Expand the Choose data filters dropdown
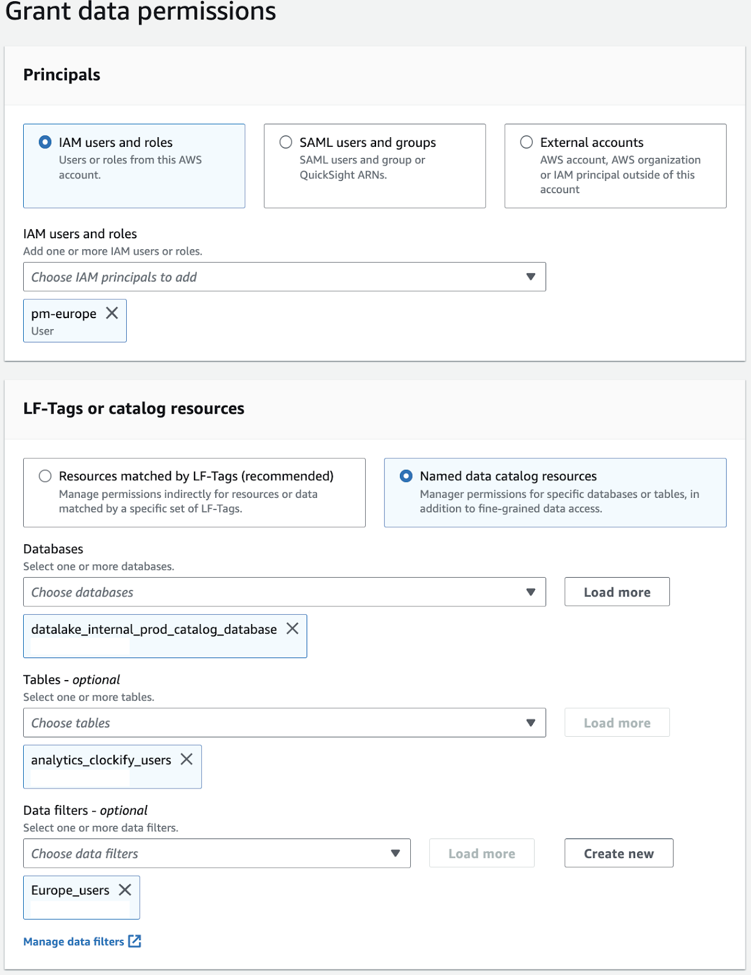This screenshot has width=751, height=975. [x=216, y=854]
